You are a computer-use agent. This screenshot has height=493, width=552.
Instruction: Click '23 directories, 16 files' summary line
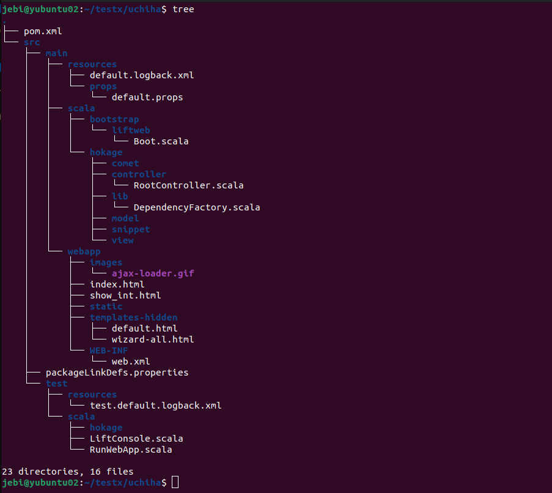68,472
